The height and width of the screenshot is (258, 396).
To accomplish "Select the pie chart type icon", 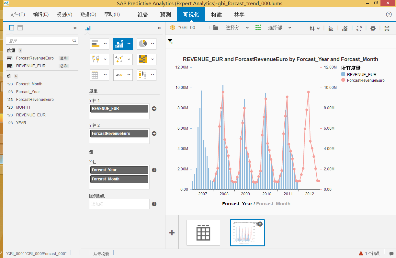I will pos(143,44).
